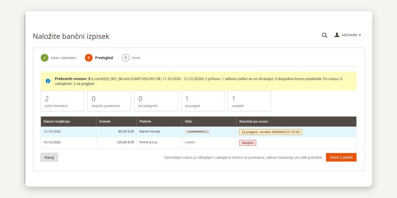Screen dimensions: 397x198
Task: Click the red Neujeto badge
Action: 247,143
